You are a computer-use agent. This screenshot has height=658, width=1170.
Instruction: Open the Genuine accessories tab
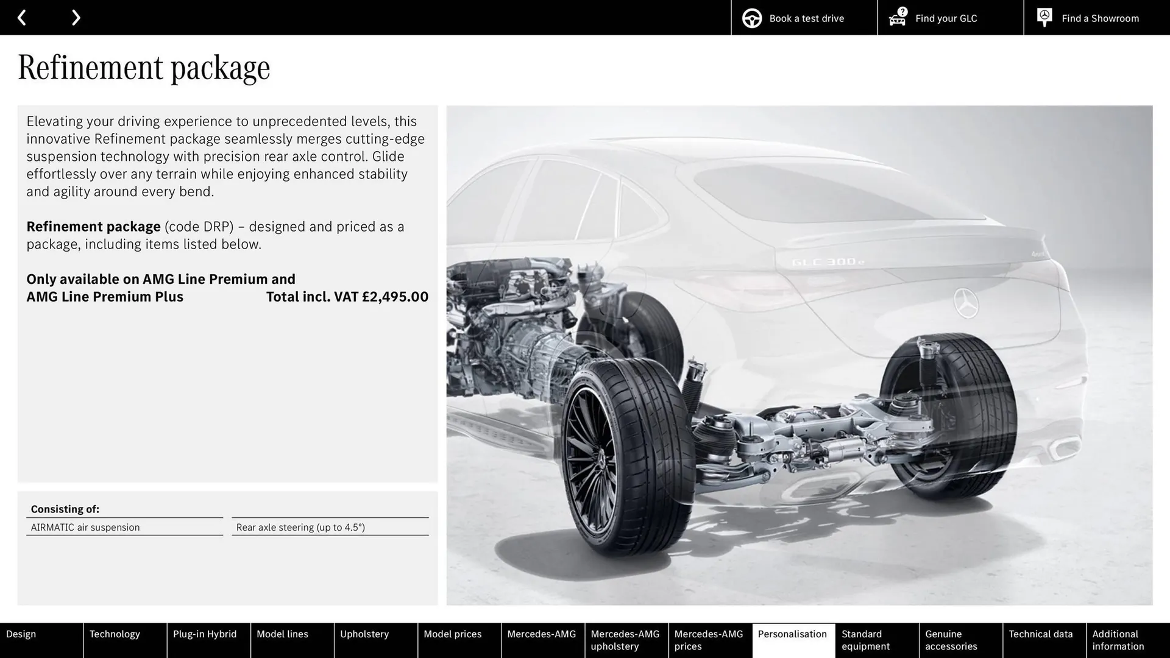[x=960, y=640]
